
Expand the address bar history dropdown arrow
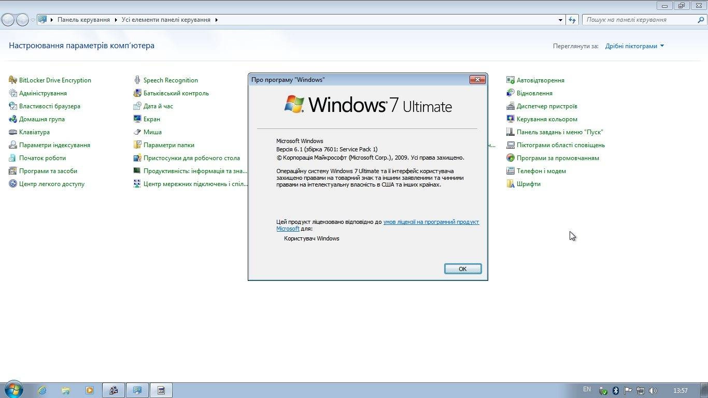[560, 20]
